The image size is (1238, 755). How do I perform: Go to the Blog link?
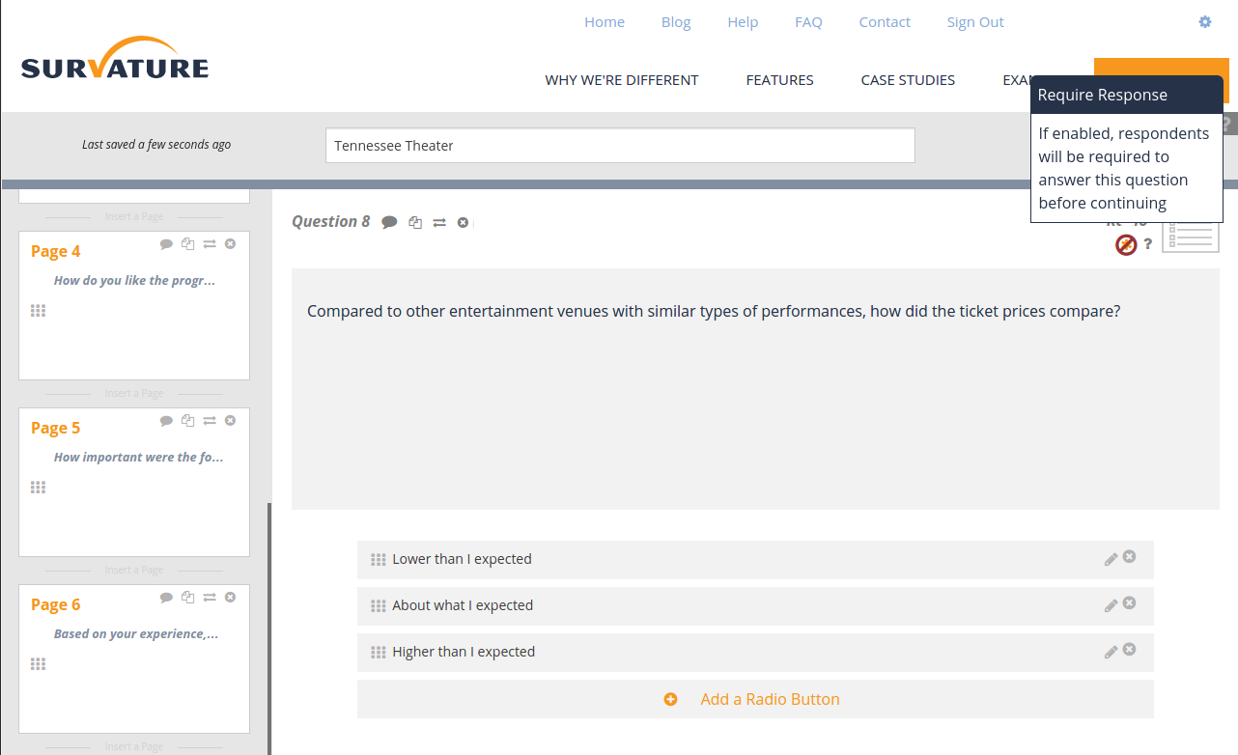click(x=676, y=22)
